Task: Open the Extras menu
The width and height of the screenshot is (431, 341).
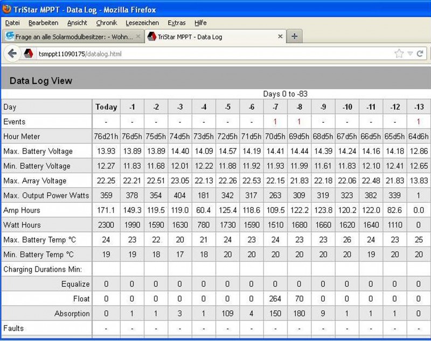Action: point(176,23)
